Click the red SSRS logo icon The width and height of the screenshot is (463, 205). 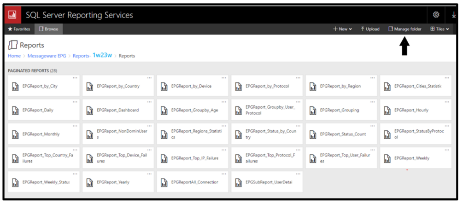[13, 14]
